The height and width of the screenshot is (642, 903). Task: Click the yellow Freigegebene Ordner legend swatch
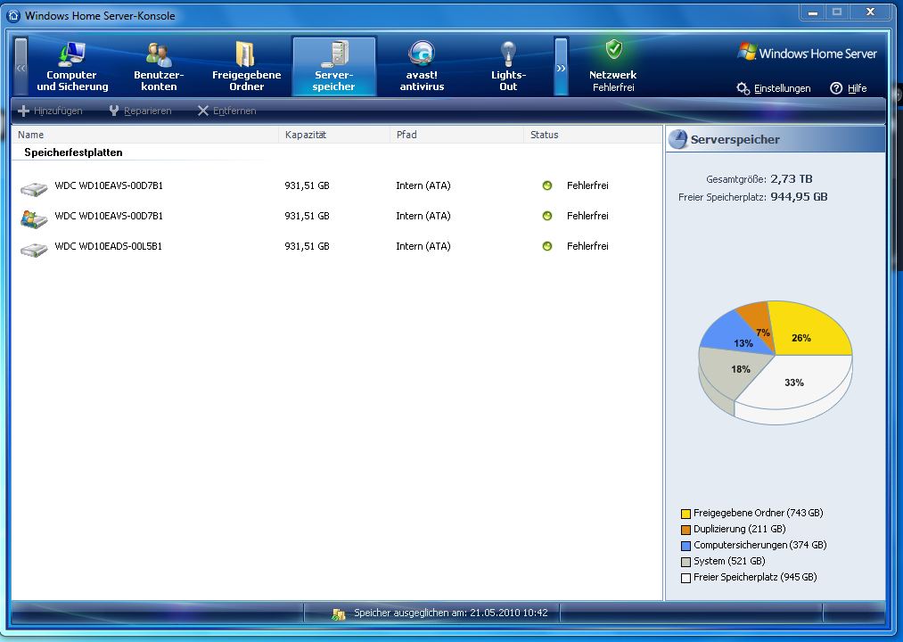coord(685,514)
